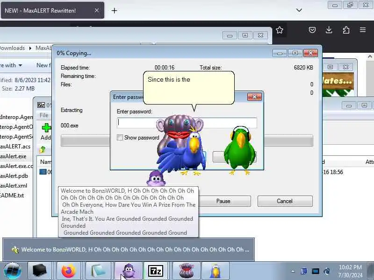Select MaxALERT.acs file in Explorer
The height and width of the screenshot is (280, 374).
[x=15, y=147]
